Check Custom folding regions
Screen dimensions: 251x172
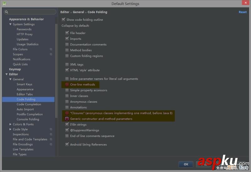67,56
